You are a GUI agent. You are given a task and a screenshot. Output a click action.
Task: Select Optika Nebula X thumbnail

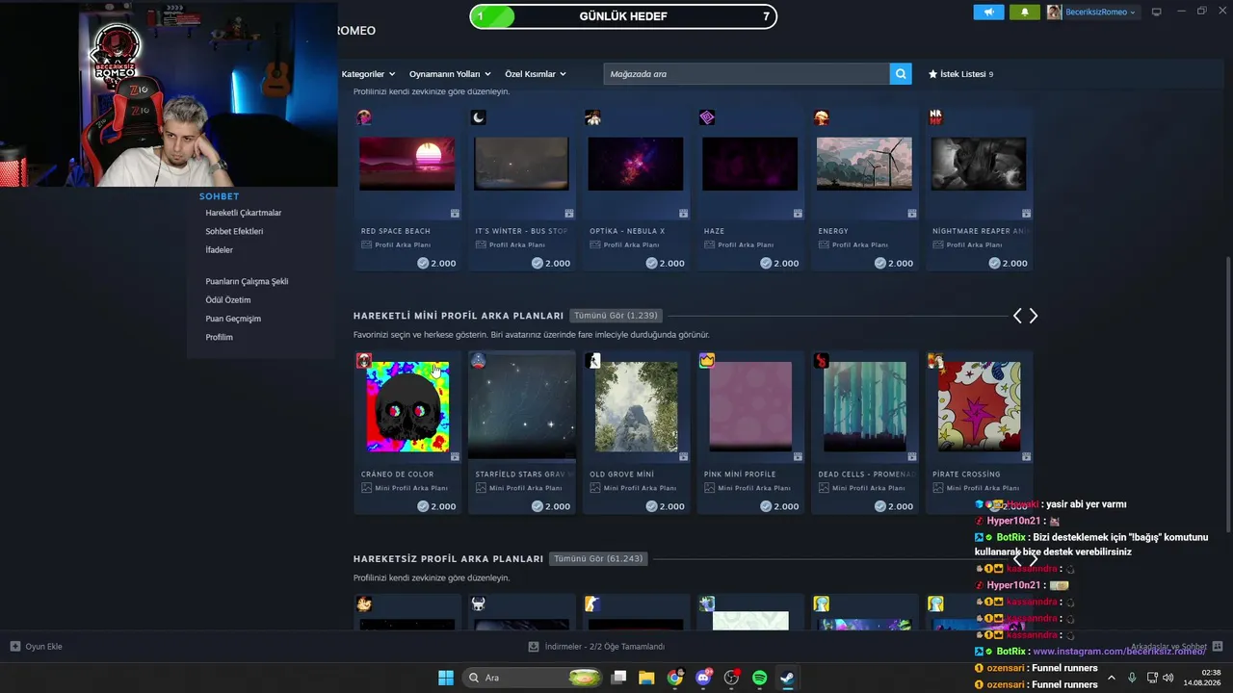click(636, 164)
